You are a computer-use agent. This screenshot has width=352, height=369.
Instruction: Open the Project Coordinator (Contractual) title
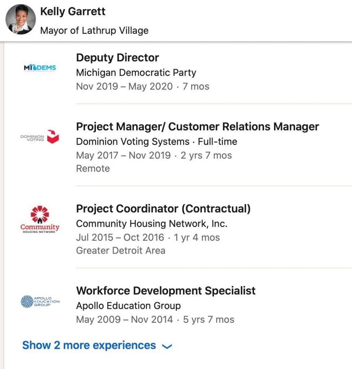163,209
